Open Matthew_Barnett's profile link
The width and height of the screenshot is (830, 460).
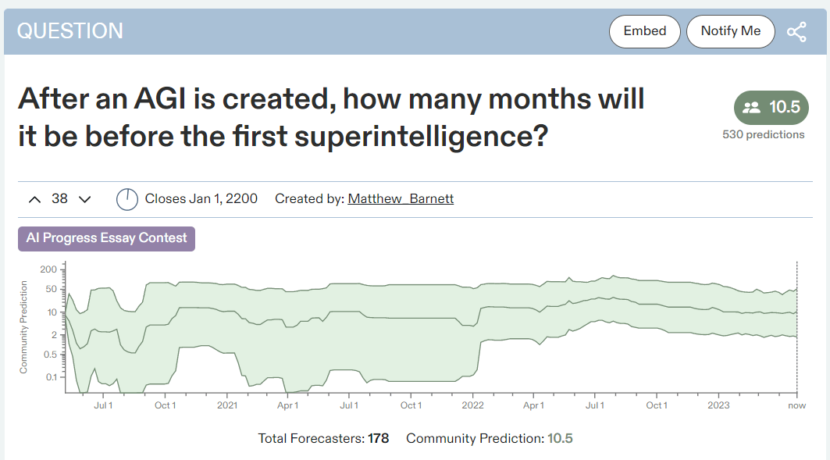[x=401, y=199]
